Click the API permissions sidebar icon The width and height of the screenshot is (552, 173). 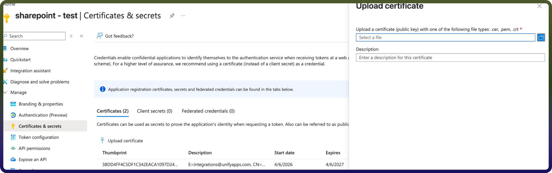tap(13, 148)
